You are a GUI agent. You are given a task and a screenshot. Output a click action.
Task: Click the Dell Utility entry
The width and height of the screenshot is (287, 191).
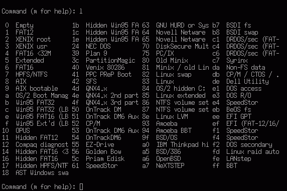(247, 81)
